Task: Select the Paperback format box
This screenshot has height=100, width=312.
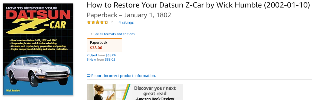Action: pyautogui.click(x=105, y=45)
